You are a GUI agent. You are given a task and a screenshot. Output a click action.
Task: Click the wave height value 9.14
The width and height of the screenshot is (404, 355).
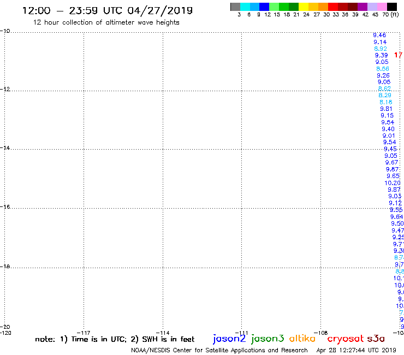(x=380, y=42)
